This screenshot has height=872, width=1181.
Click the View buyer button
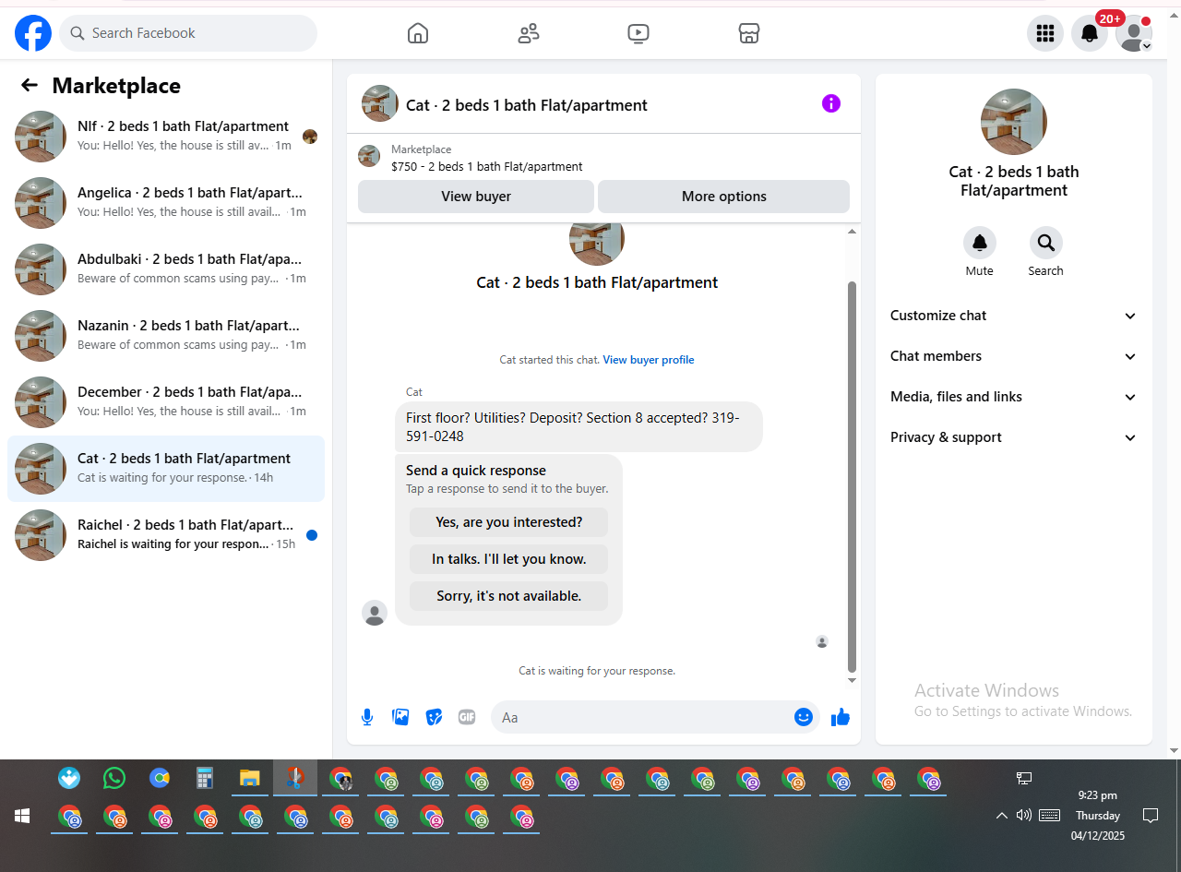coord(476,197)
